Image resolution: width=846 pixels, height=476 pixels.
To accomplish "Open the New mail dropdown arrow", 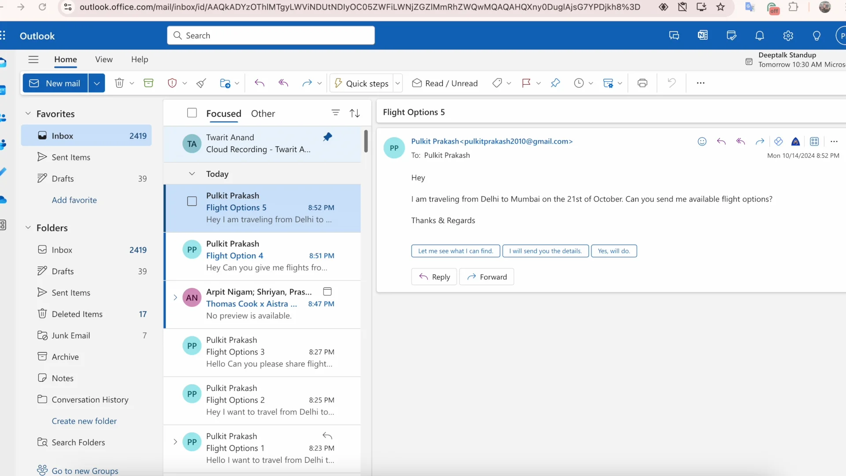I will (x=96, y=83).
